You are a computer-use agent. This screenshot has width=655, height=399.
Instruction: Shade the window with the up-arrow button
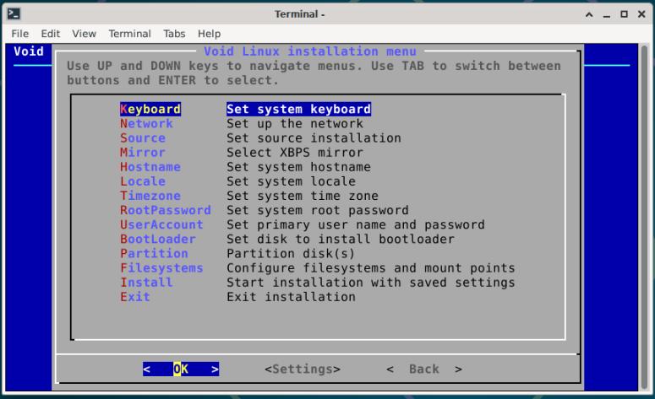(589, 14)
